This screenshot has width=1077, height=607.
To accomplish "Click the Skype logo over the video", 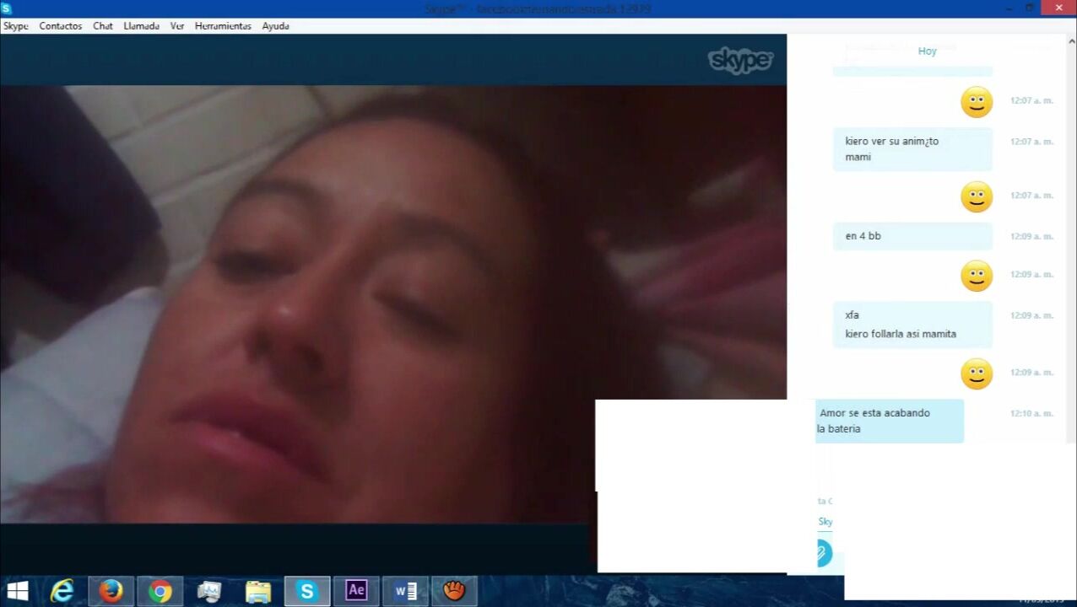I will (x=740, y=61).
